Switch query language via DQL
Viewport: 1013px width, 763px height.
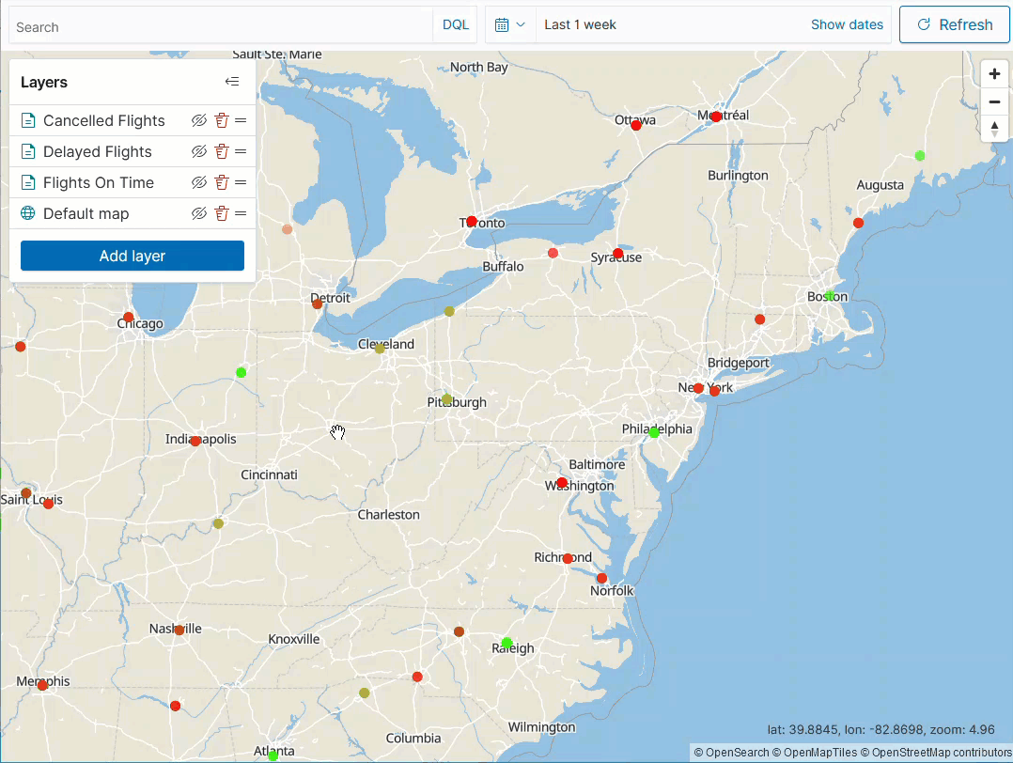coord(456,24)
